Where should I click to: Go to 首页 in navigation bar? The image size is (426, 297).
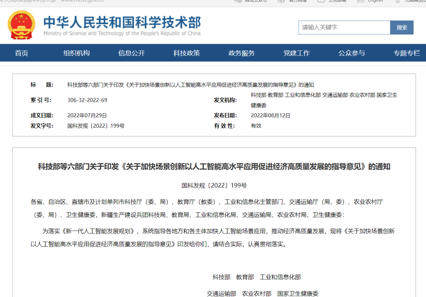click(x=21, y=53)
